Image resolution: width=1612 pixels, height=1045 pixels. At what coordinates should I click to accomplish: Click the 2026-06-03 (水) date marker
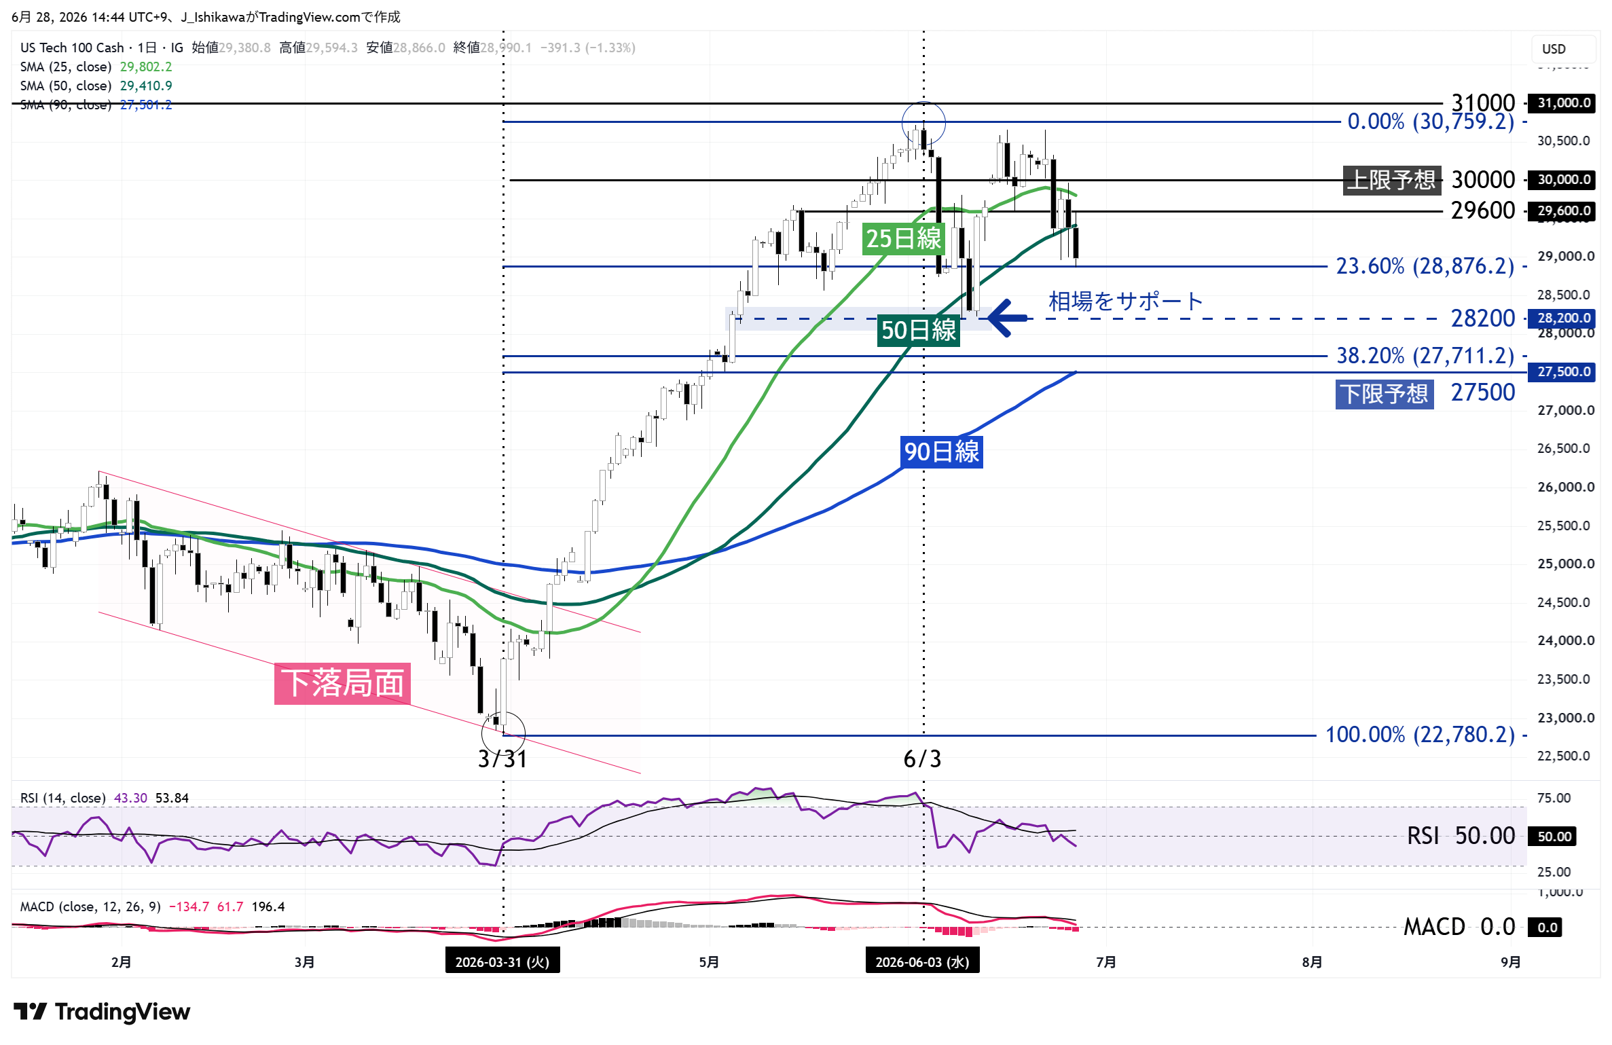pos(922,961)
